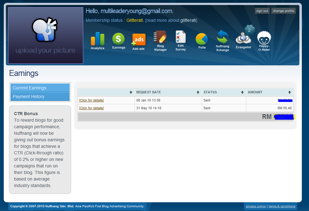Click the 31 May 10 14:18 request date
Screen dimensions: 309x211
tap(149, 108)
